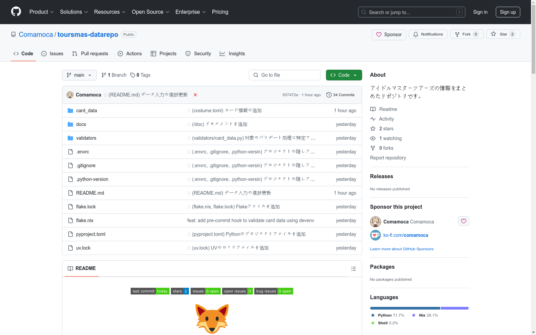Screen dimensions: 536x335
Task: Open the card_data folder
Action: click(86, 111)
